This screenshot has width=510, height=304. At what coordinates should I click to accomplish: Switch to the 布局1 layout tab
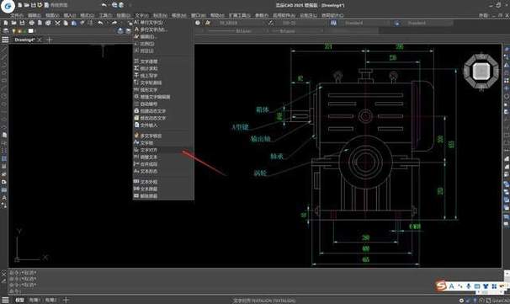(34, 300)
